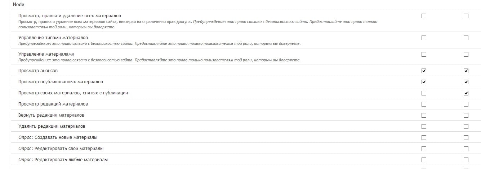Click the 'Node' section heading

tap(18, 5)
